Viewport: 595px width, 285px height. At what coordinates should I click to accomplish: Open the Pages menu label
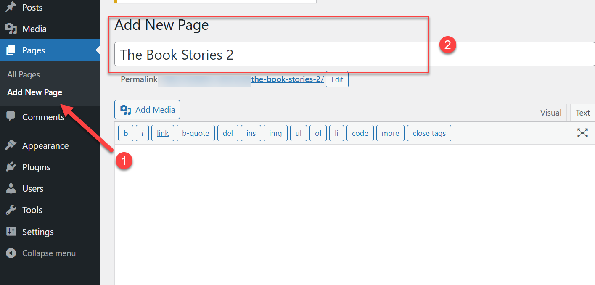pos(34,50)
